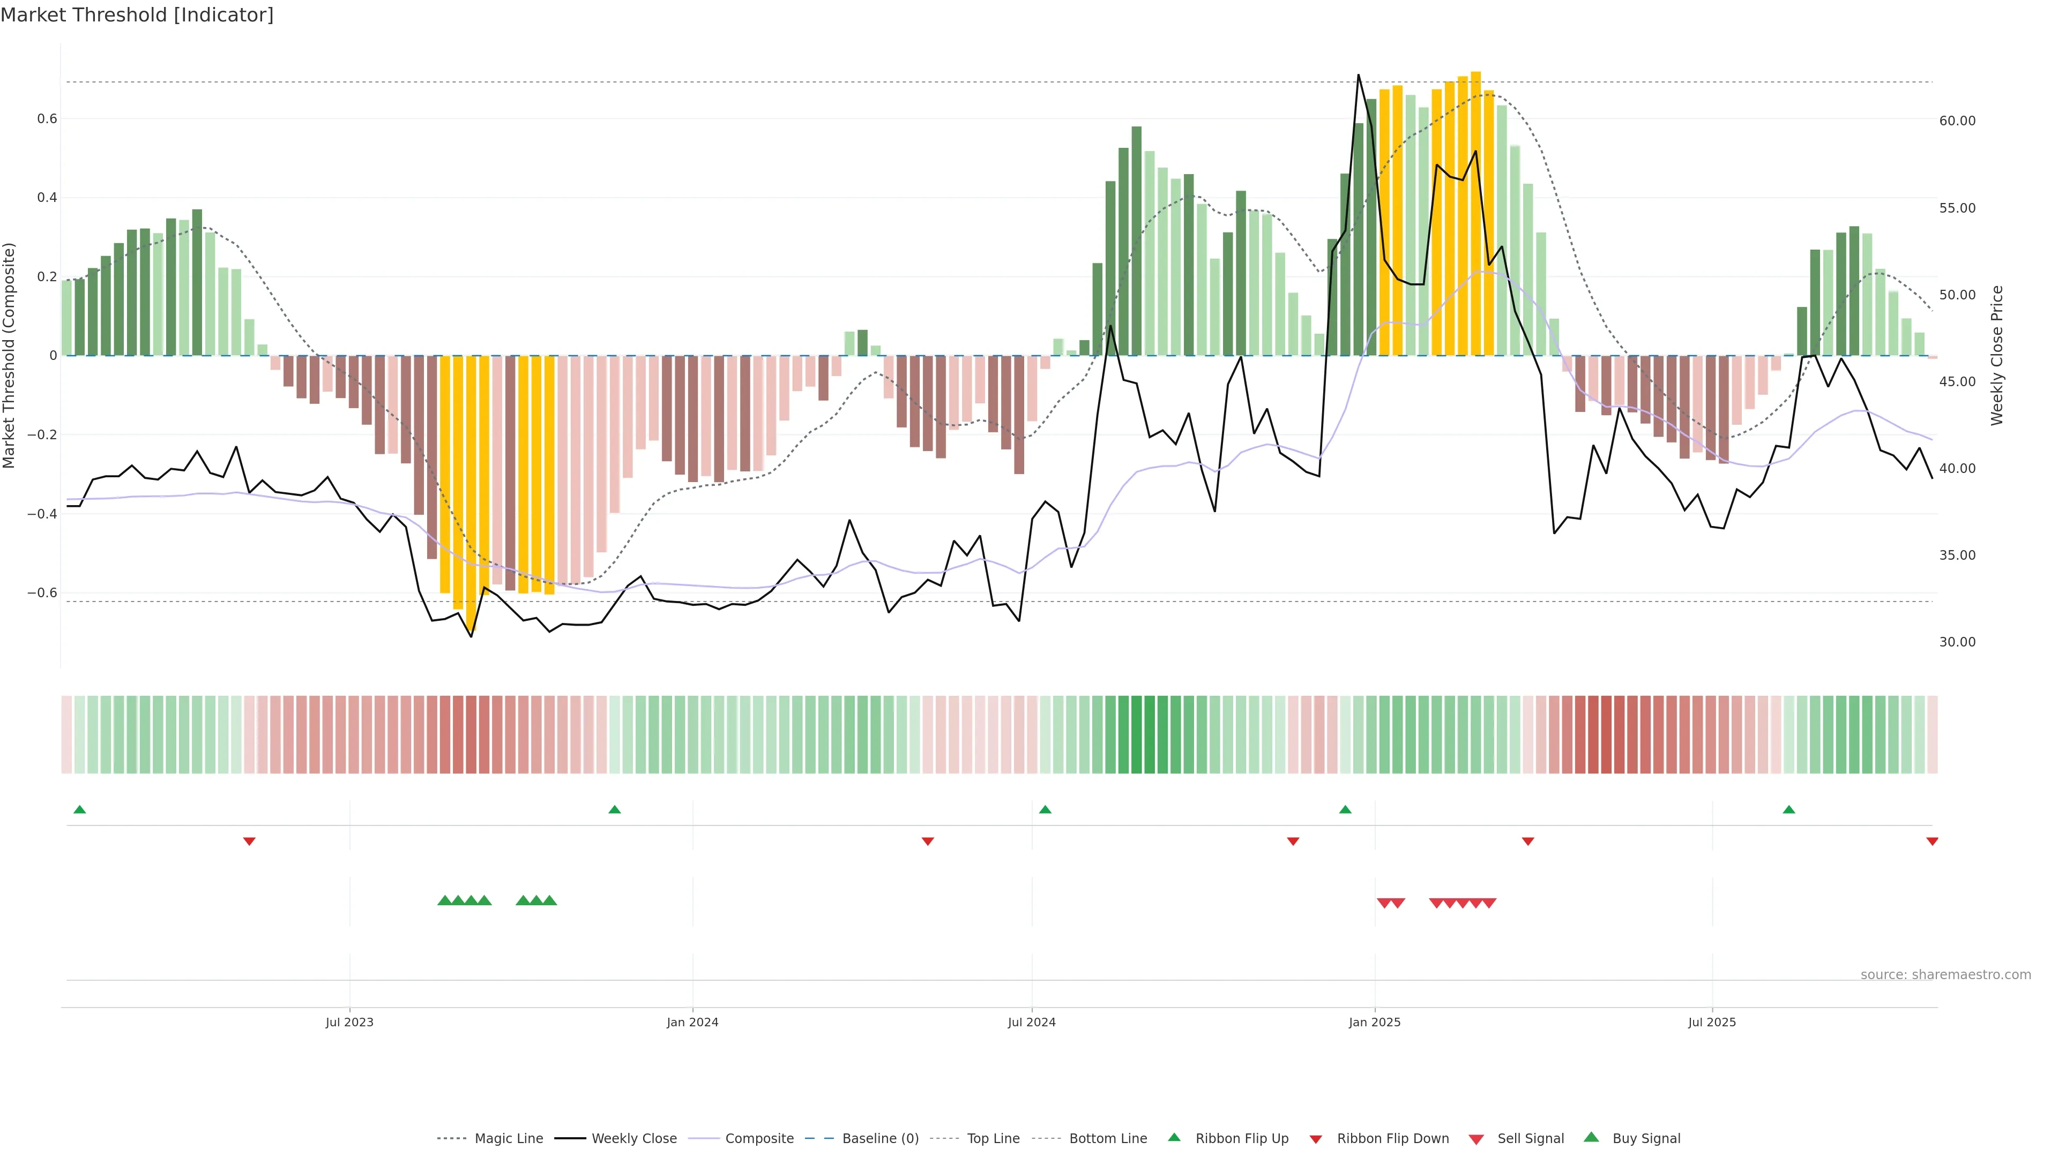Click the Jul 2025 x-axis label

pyautogui.click(x=1712, y=1022)
